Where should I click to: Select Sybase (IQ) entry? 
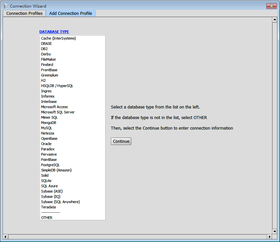[x=72, y=197]
